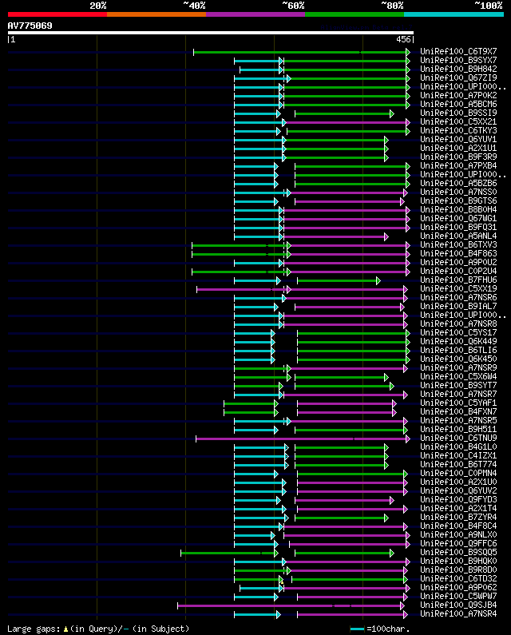Click the UniRef100_B9H511 label
Viewport: 511px width, 635px height.
click(x=458, y=429)
